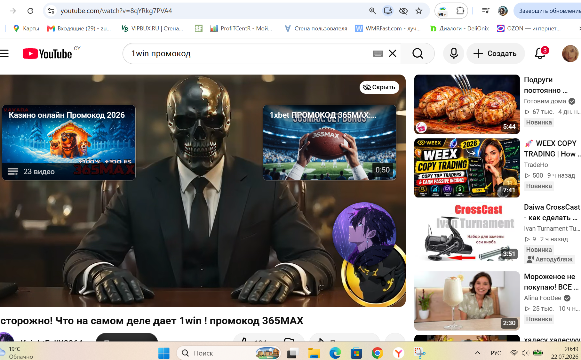Open the SF bookmark icon
This screenshot has height=360, width=581.
[x=199, y=28]
